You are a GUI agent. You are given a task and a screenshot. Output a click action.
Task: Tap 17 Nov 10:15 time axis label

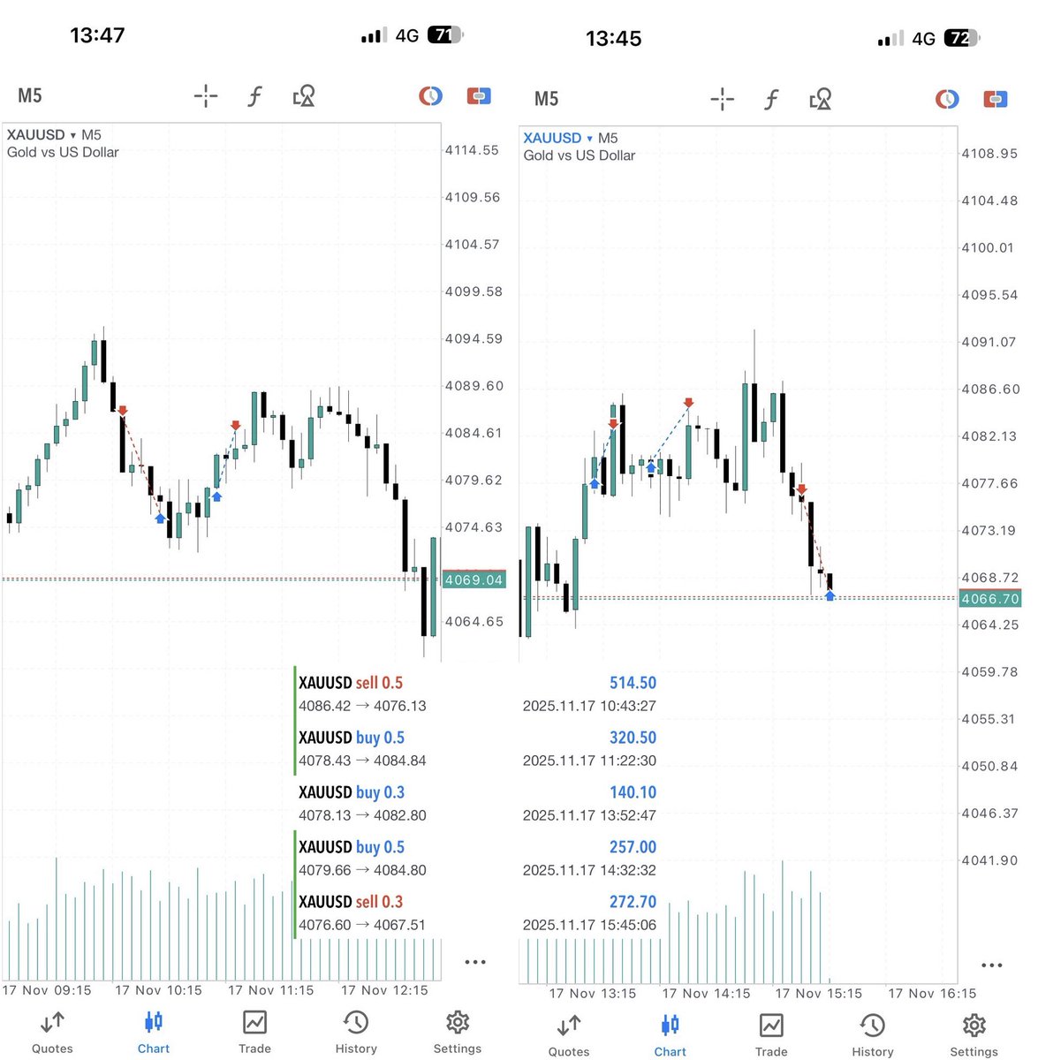[158, 990]
